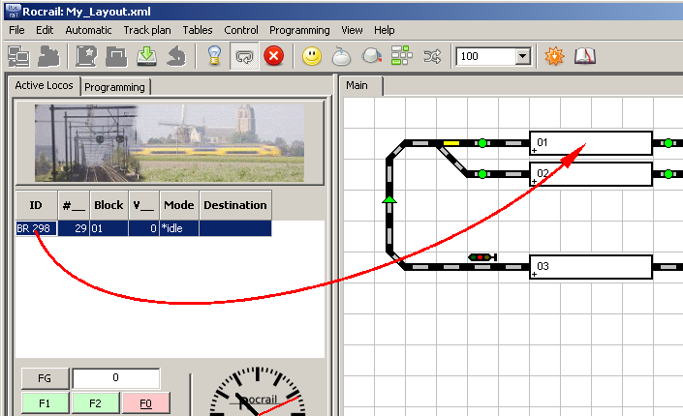
Task: Expand block 01 plus marker
Action: (534, 151)
